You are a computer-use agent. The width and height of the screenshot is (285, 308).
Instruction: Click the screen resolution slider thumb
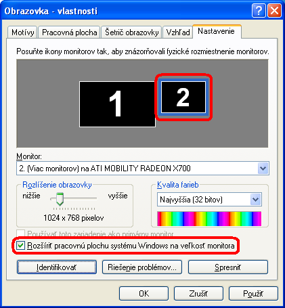(x=60, y=199)
